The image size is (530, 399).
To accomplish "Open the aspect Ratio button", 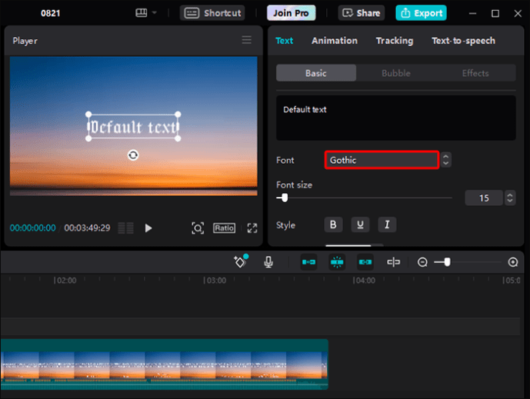I will coord(224,228).
